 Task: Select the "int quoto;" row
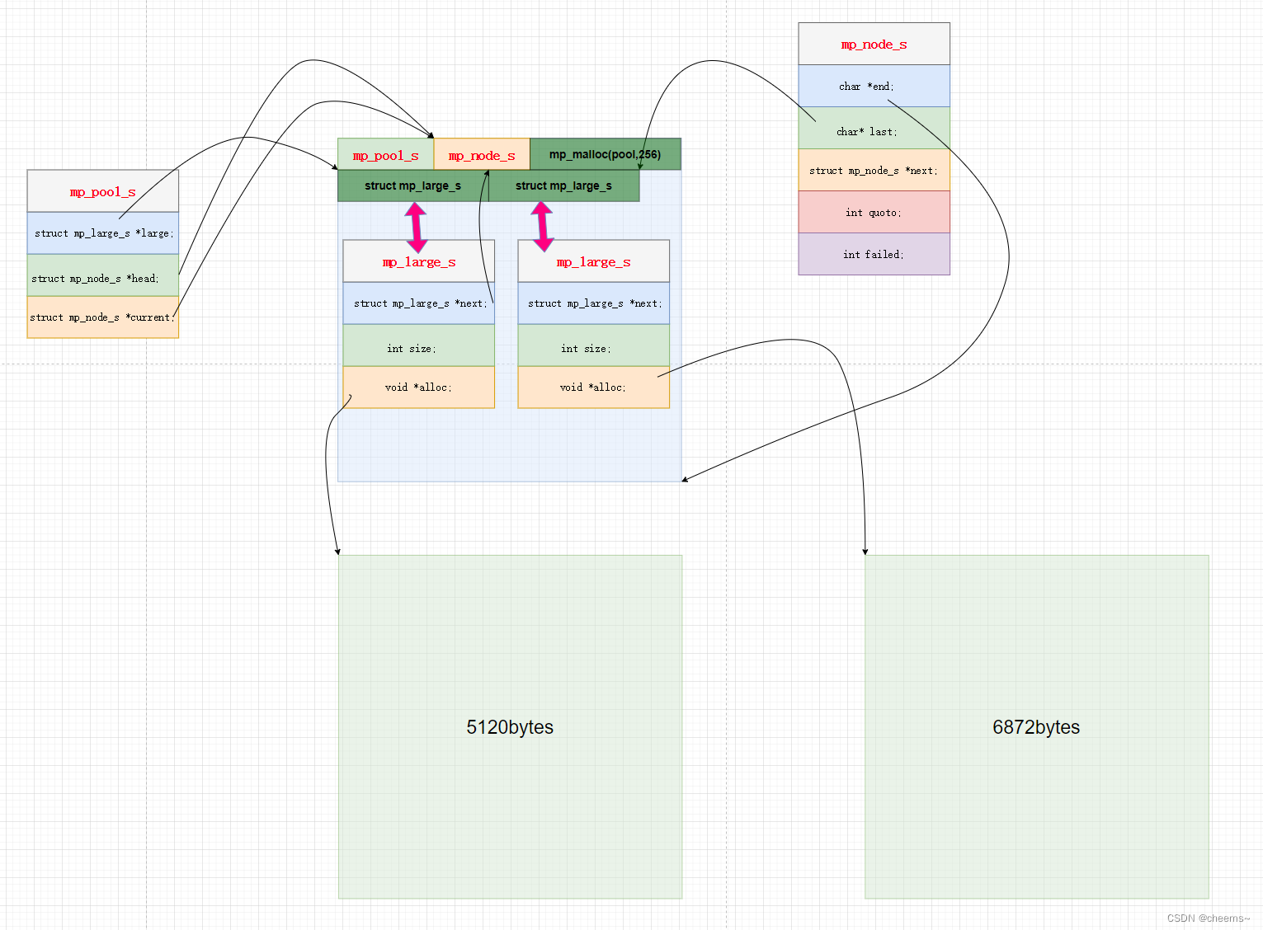[x=874, y=212]
